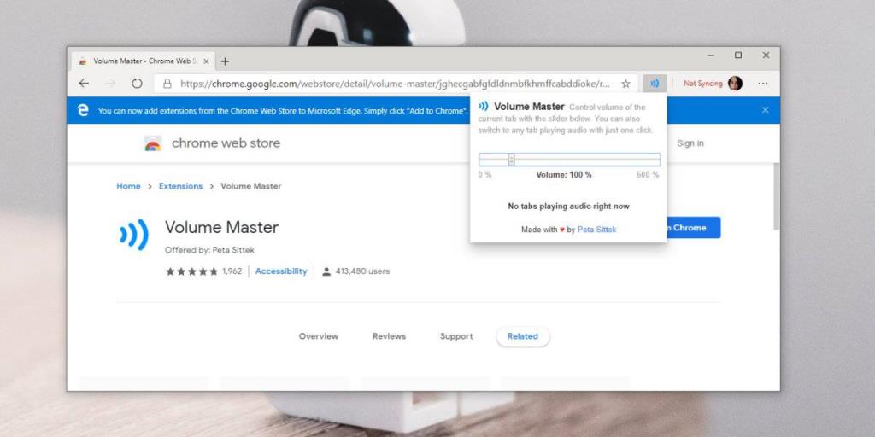Click Volume Master extension toolbar icon
Viewport: 875px width, 437px height.
[x=655, y=84]
